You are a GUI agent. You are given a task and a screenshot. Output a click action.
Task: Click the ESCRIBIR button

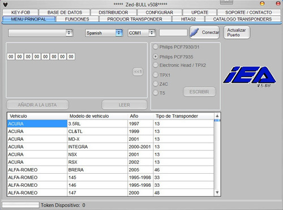point(199,92)
